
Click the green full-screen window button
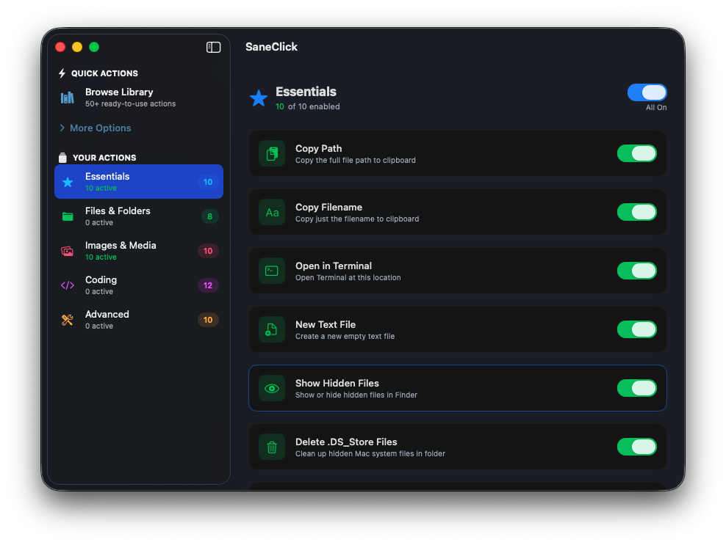click(94, 47)
